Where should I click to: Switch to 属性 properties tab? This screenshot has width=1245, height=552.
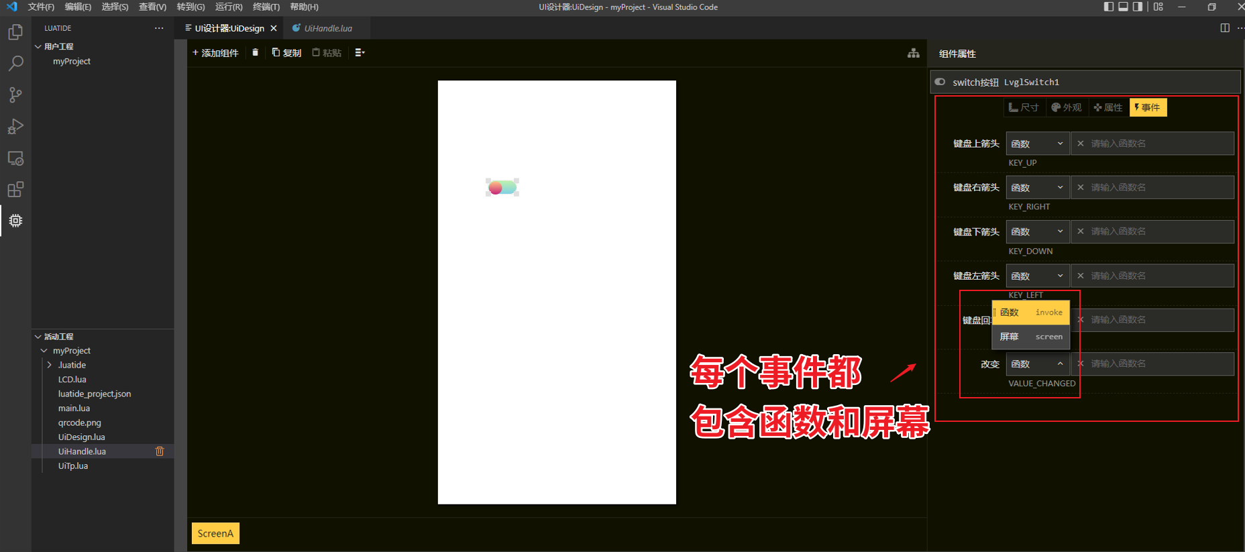tap(1108, 107)
